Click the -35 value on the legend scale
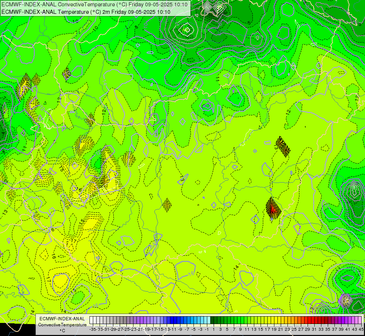The width and height of the screenshot is (365, 336). click(92, 329)
